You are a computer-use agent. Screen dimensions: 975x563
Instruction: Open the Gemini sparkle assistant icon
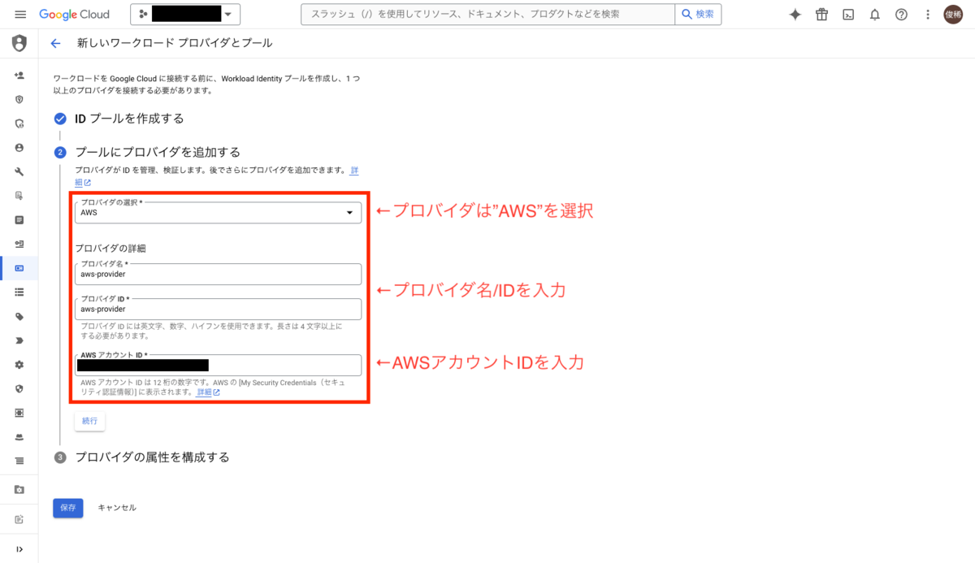coord(795,15)
